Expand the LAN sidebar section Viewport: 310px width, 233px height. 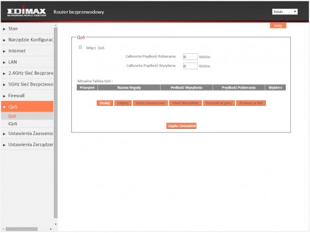27,62
